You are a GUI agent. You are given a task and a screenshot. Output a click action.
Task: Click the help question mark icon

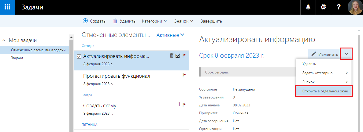tap(339, 7)
